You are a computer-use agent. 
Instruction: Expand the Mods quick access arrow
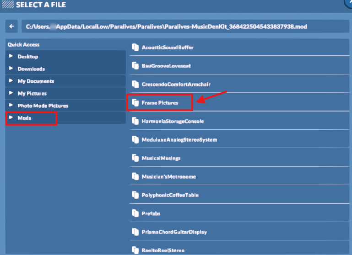coord(11,117)
